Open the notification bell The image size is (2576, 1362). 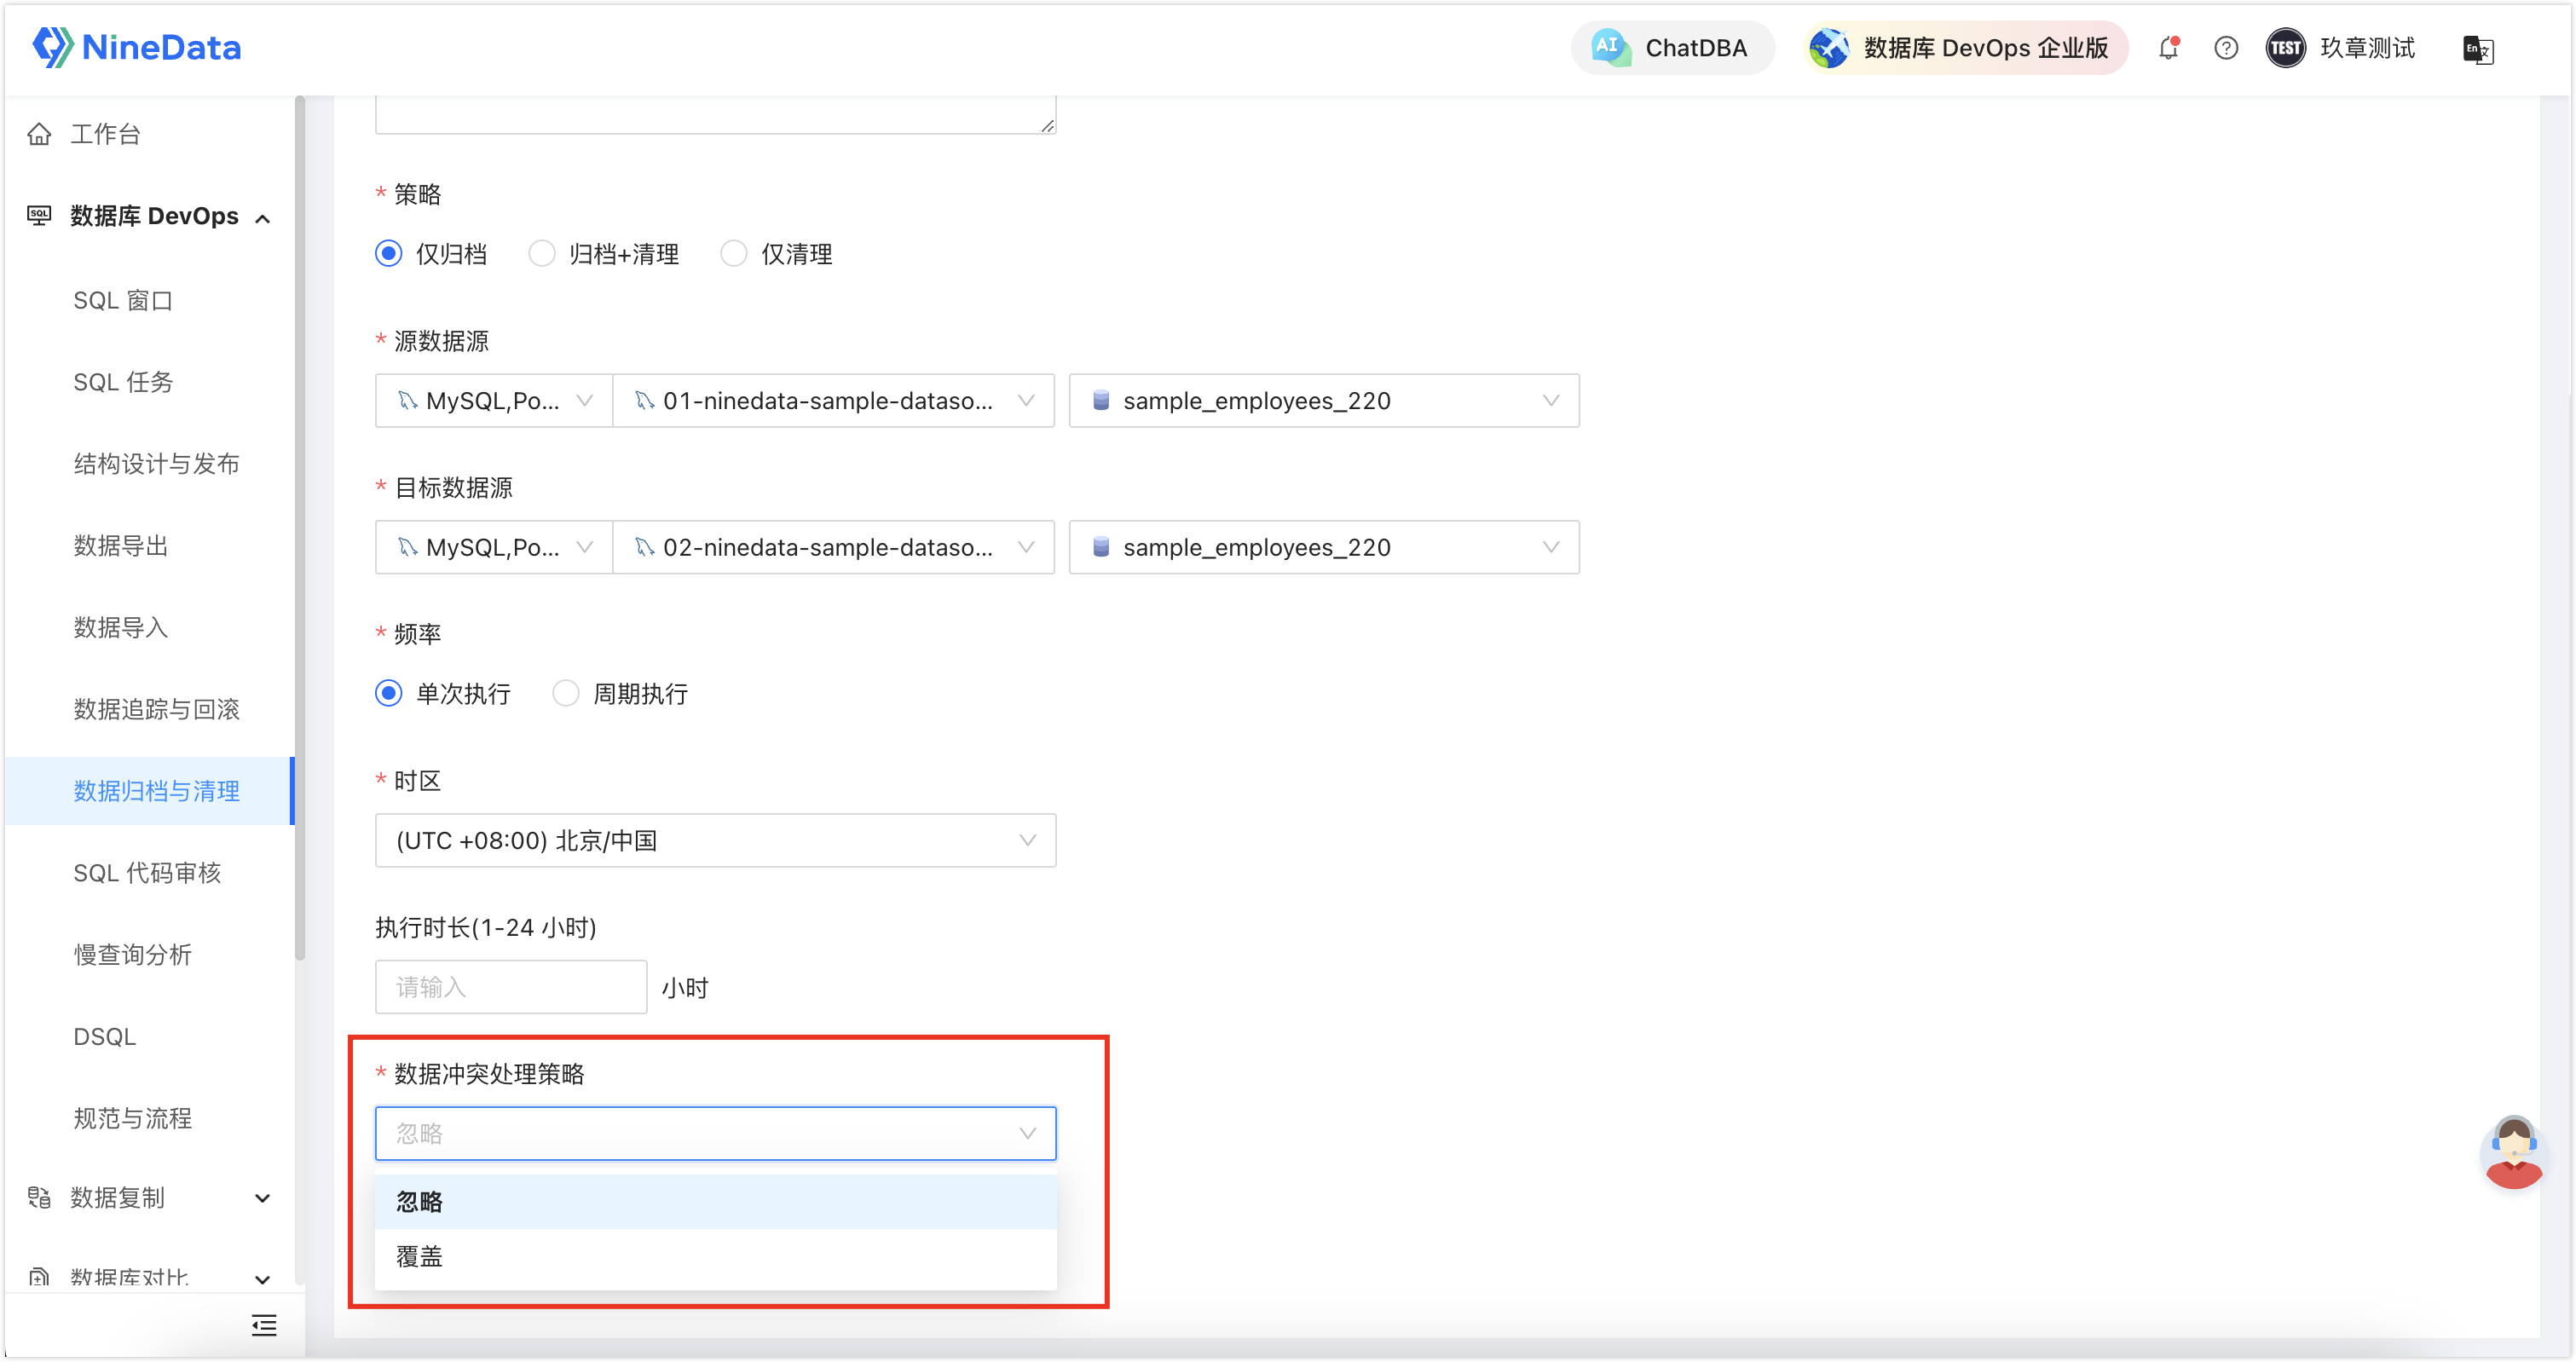(x=2168, y=47)
